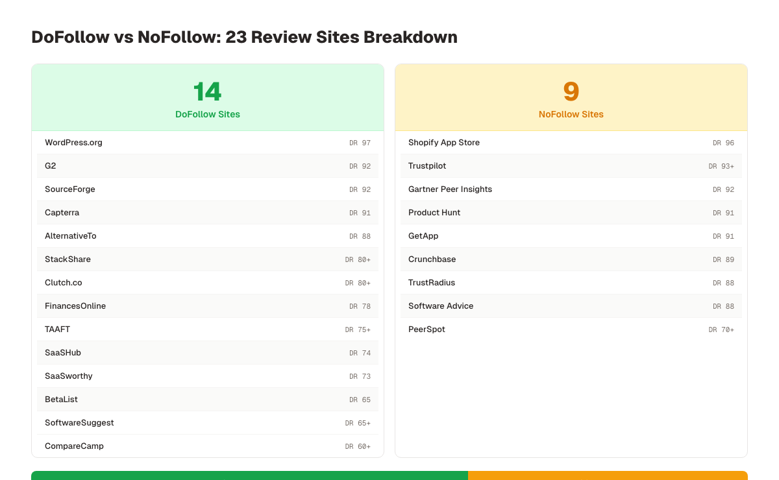Select the Clutch.co row
779x480 pixels.
pos(208,283)
